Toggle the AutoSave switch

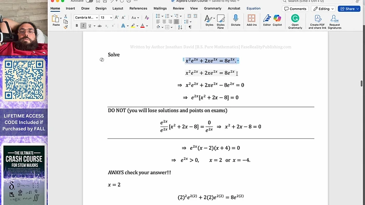click(x=89, y=1)
